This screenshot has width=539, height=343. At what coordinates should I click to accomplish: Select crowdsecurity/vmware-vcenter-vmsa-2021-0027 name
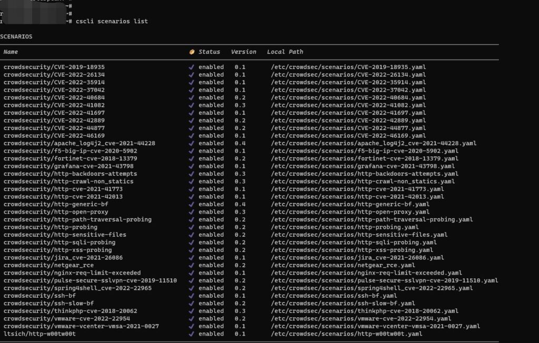pos(81,326)
